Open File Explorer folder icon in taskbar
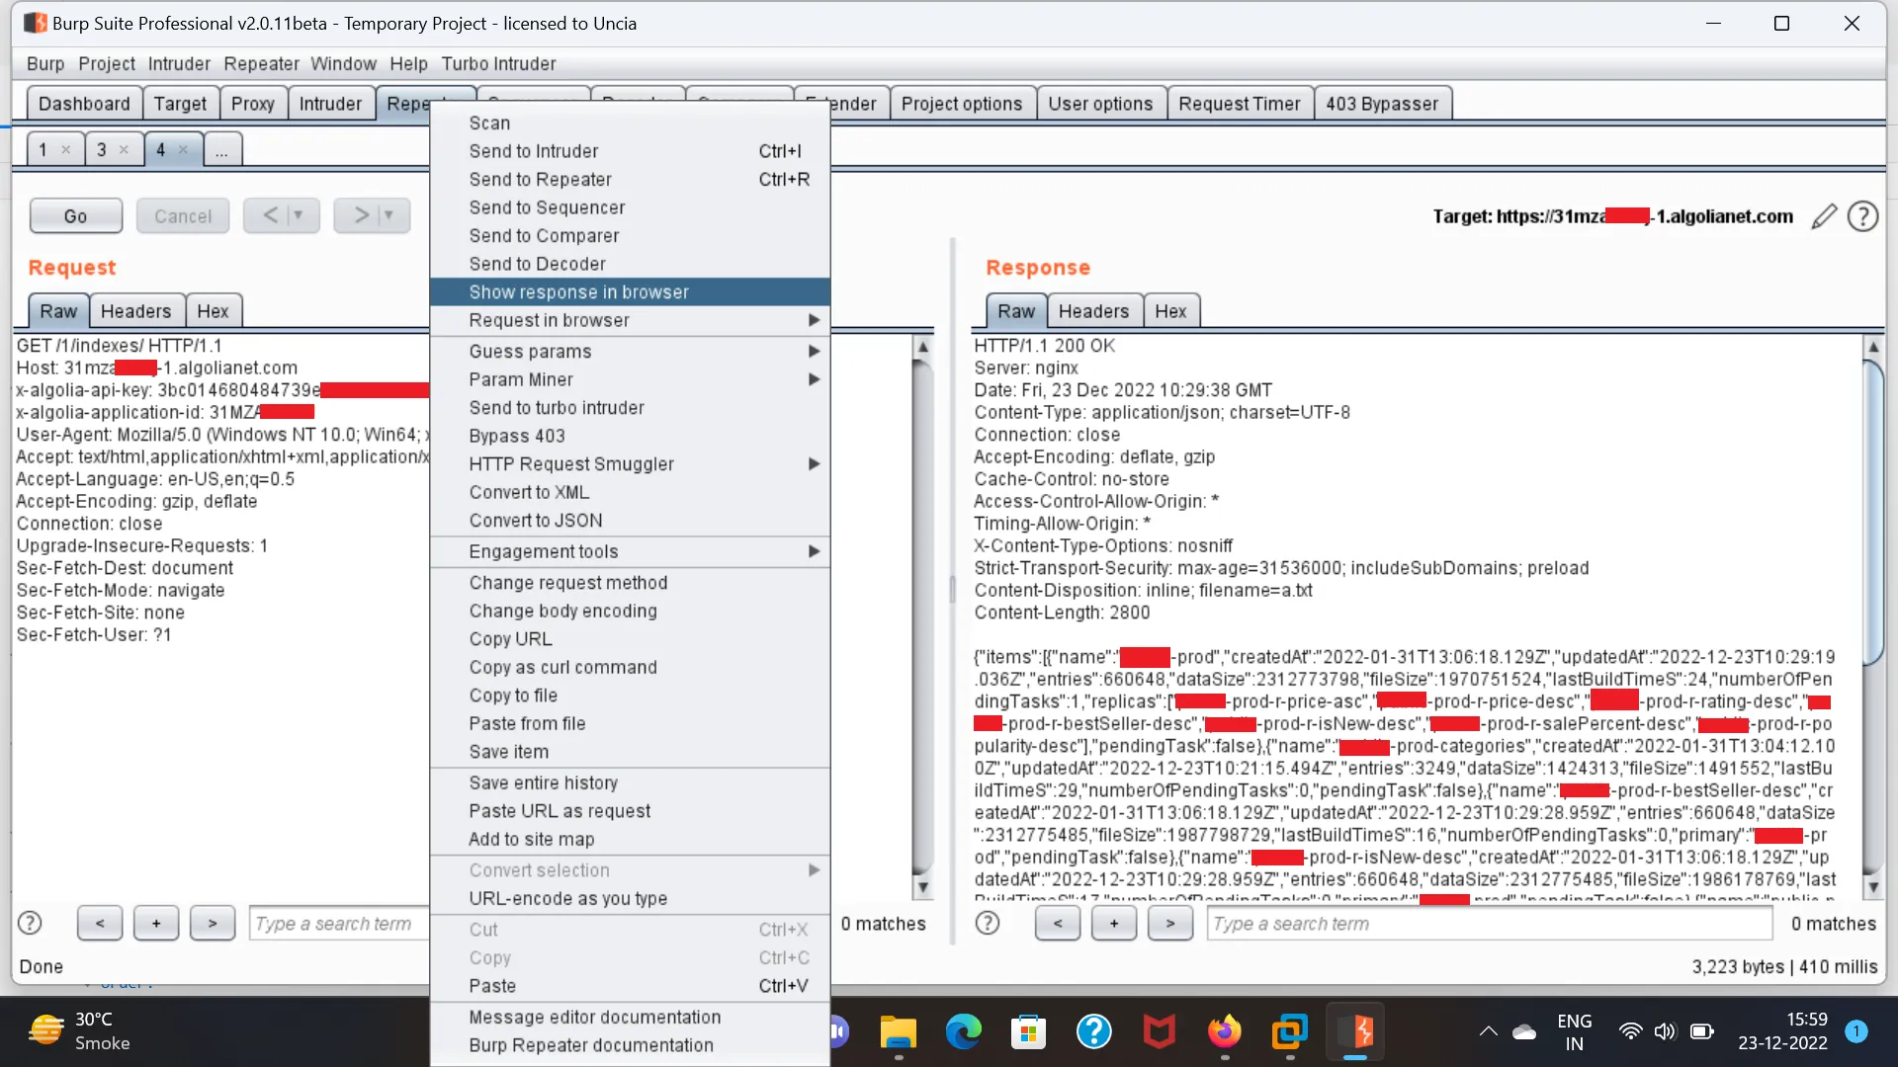Viewport: 1898px width, 1067px height. 898,1032
